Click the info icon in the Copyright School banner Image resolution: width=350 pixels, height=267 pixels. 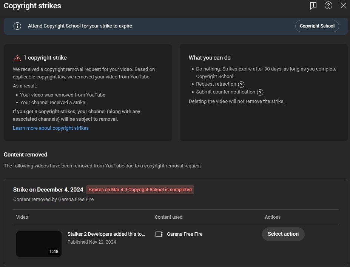point(17,26)
